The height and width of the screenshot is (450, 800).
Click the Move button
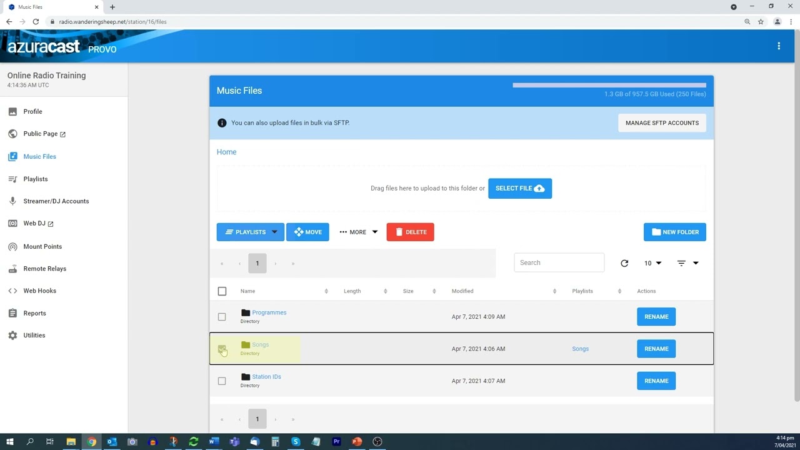(x=307, y=232)
